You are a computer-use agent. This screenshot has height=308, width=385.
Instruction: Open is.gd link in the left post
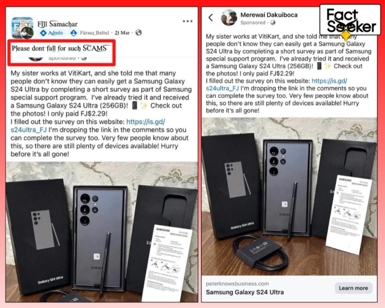88,125
